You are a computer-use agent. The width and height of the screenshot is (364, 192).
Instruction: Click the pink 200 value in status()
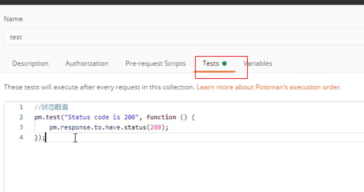tap(155, 127)
